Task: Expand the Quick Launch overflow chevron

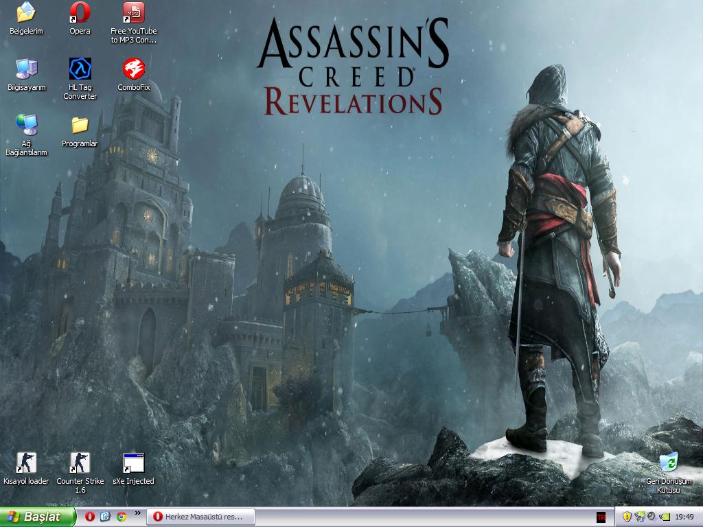Action: (x=137, y=513)
